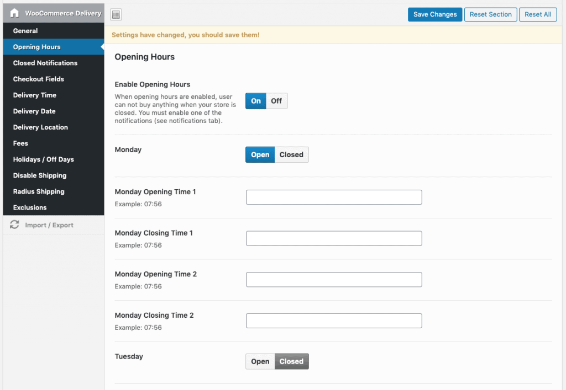The height and width of the screenshot is (390, 566).
Task: Click the Import / Export refresh icon
Action: point(15,225)
